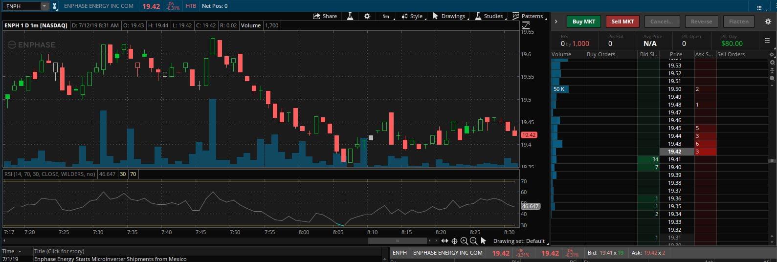This screenshot has width=777, height=262.
Task: Click the chart horizontal time scrollbar
Action: tap(397, 240)
